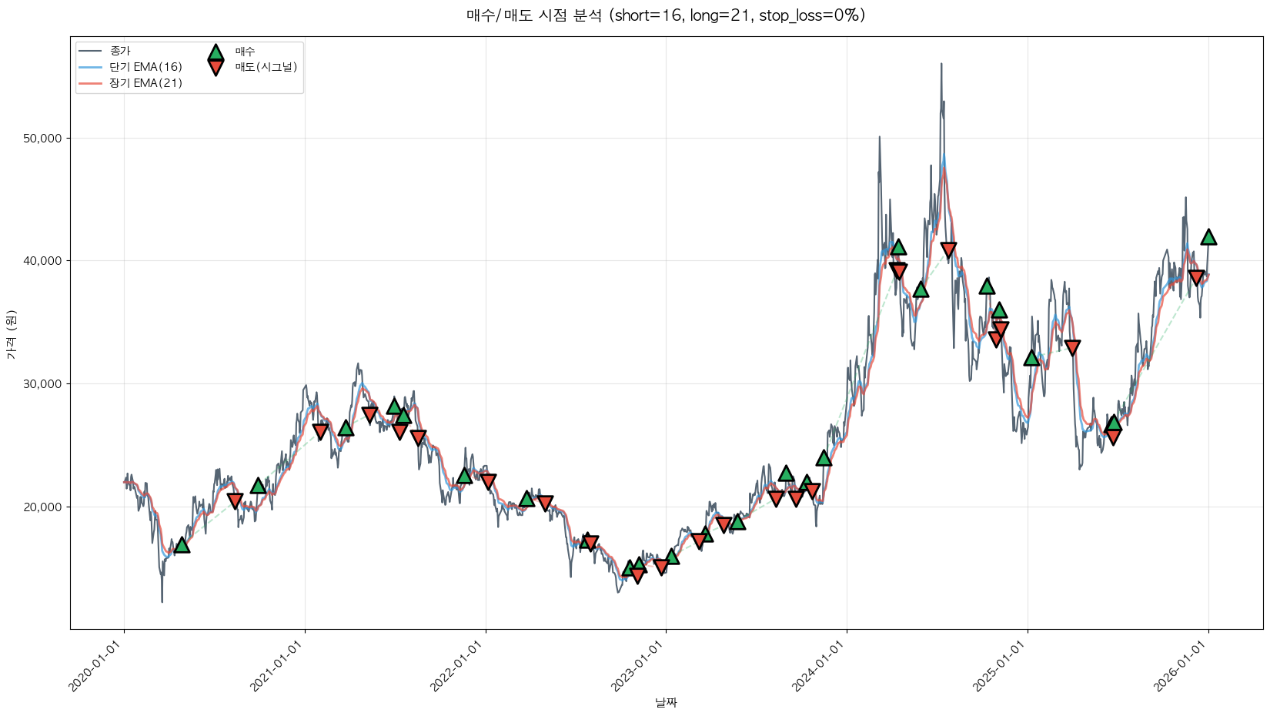
Task: Select the buy marker at start of 2025
Action: pos(1032,358)
